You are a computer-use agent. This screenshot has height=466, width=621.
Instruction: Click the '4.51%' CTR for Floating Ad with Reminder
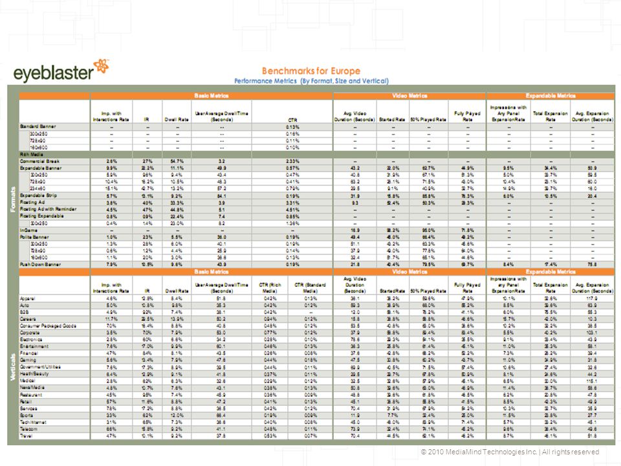pos(292,209)
